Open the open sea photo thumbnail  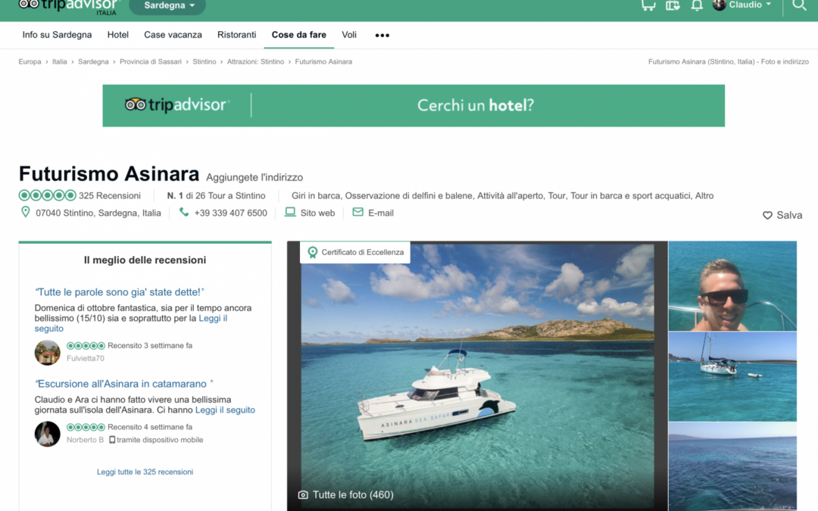coord(732,466)
